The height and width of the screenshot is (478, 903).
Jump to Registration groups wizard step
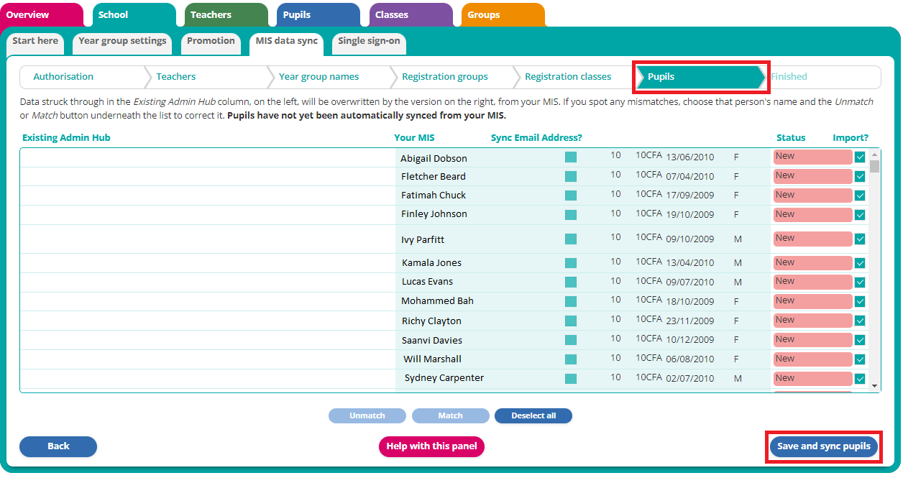pos(444,77)
